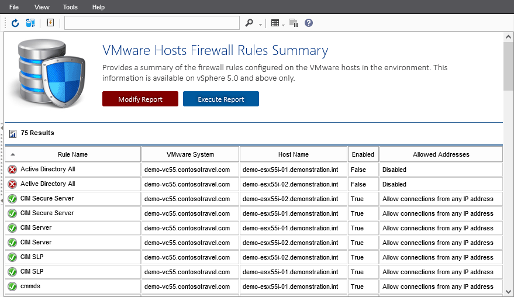The width and height of the screenshot is (514, 297).
Task: Click the grouped columns pause icon
Action: (294, 23)
